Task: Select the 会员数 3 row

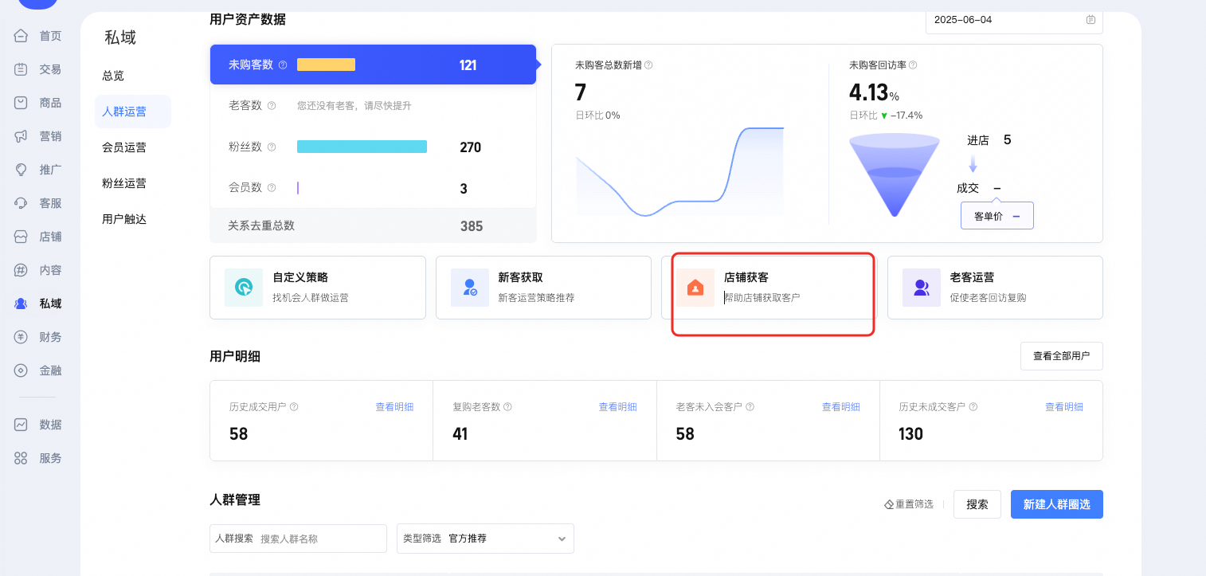Action: tap(373, 188)
